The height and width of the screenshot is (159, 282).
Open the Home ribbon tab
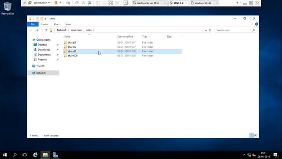45,24
